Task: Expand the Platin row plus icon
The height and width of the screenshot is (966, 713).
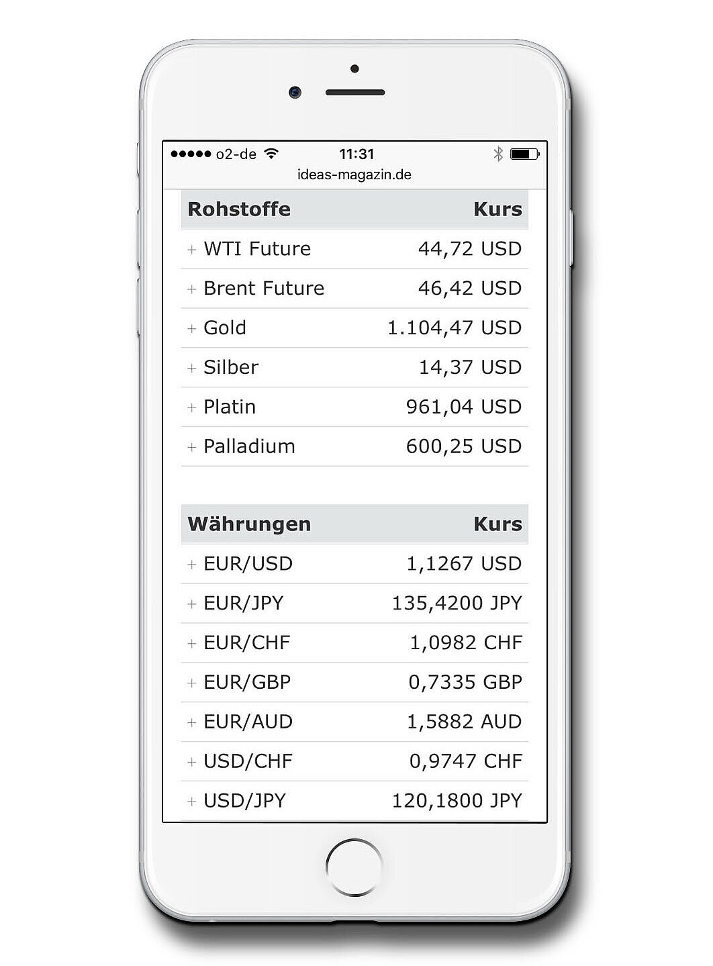Action: coord(192,408)
